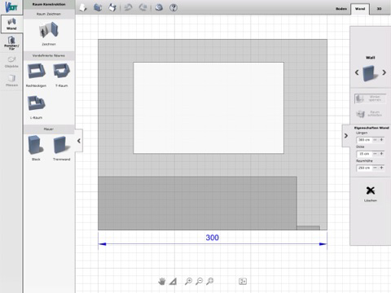Create a new document from toolbar
Viewport: 391px width, 293px height.
tap(83, 7)
